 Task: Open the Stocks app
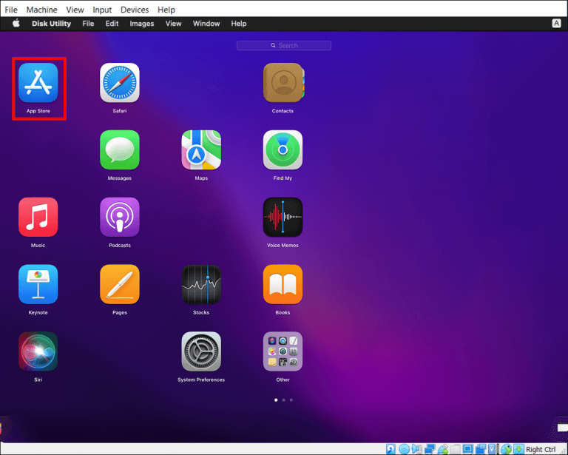201,285
